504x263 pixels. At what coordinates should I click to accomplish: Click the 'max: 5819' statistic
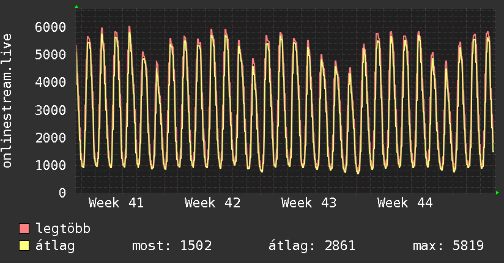448,246
